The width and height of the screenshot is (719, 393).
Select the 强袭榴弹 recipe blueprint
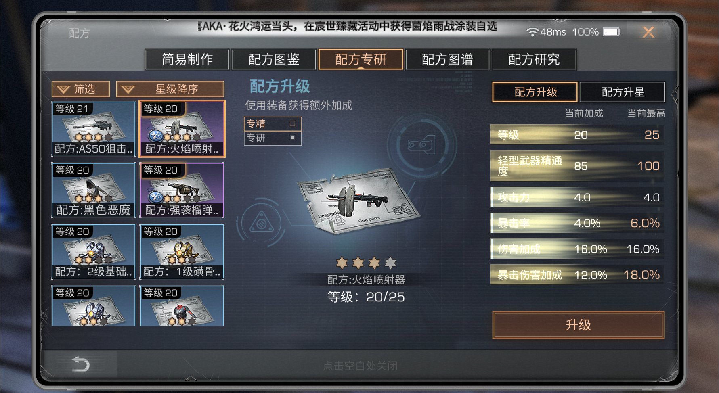(182, 190)
